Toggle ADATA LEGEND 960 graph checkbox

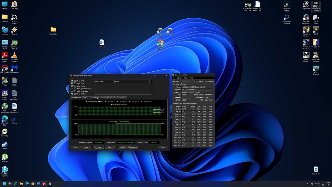(112, 104)
